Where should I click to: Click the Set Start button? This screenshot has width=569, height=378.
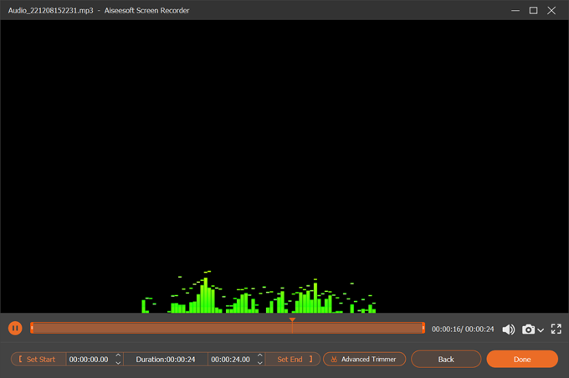38,359
